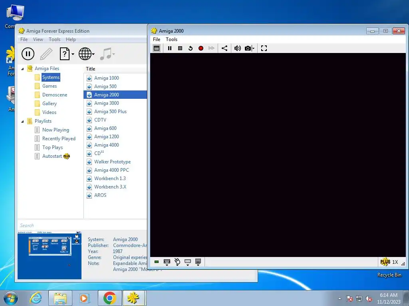Pause emulation in Amiga 2000 toolbar

[x=169, y=48]
